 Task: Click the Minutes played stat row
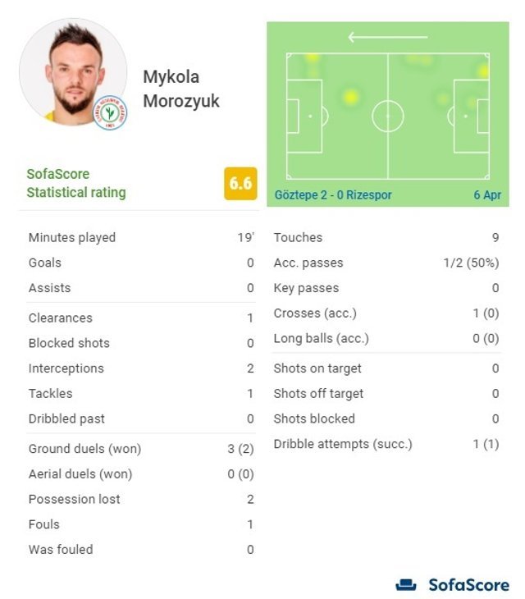(x=140, y=238)
